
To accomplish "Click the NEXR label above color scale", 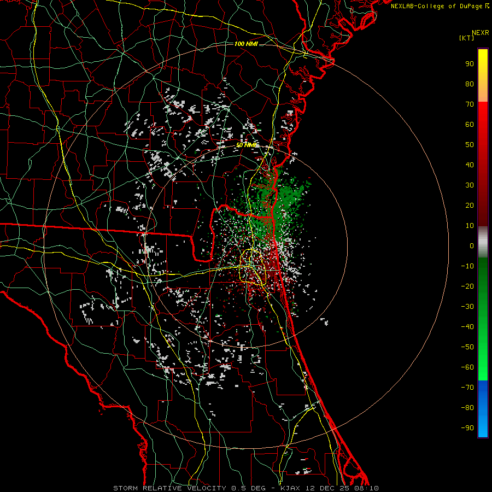I will pyautogui.click(x=480, y=33).
